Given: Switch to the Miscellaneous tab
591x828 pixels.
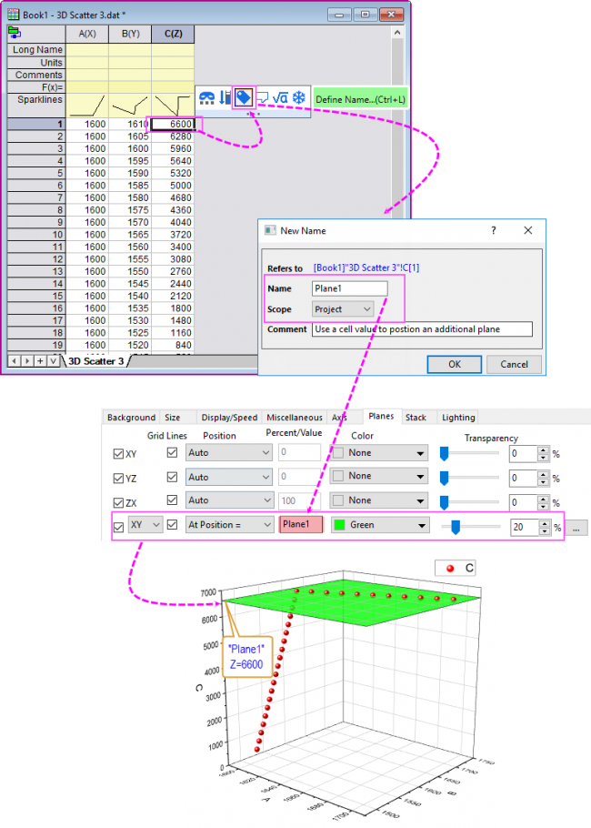Looking at the screenshot, I should click(x=295, y=417).
